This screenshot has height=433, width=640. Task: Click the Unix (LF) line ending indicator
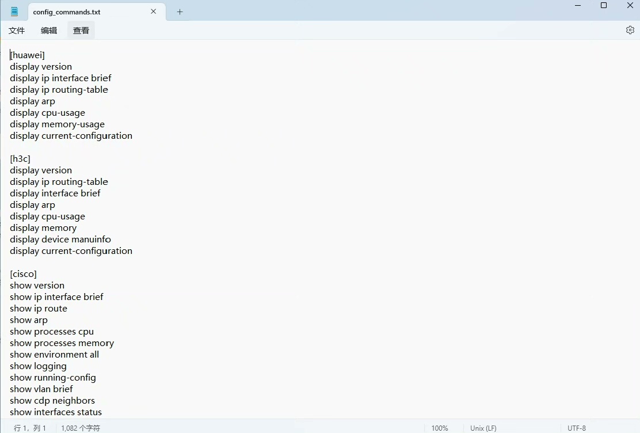click(483, 428)
